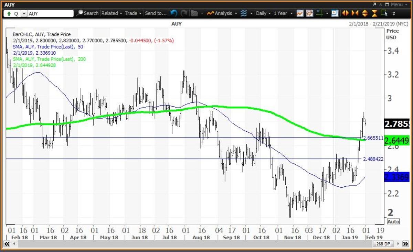Collapse toolbar with the double up chevron
The image size is (413, 252).
[380, 4]
